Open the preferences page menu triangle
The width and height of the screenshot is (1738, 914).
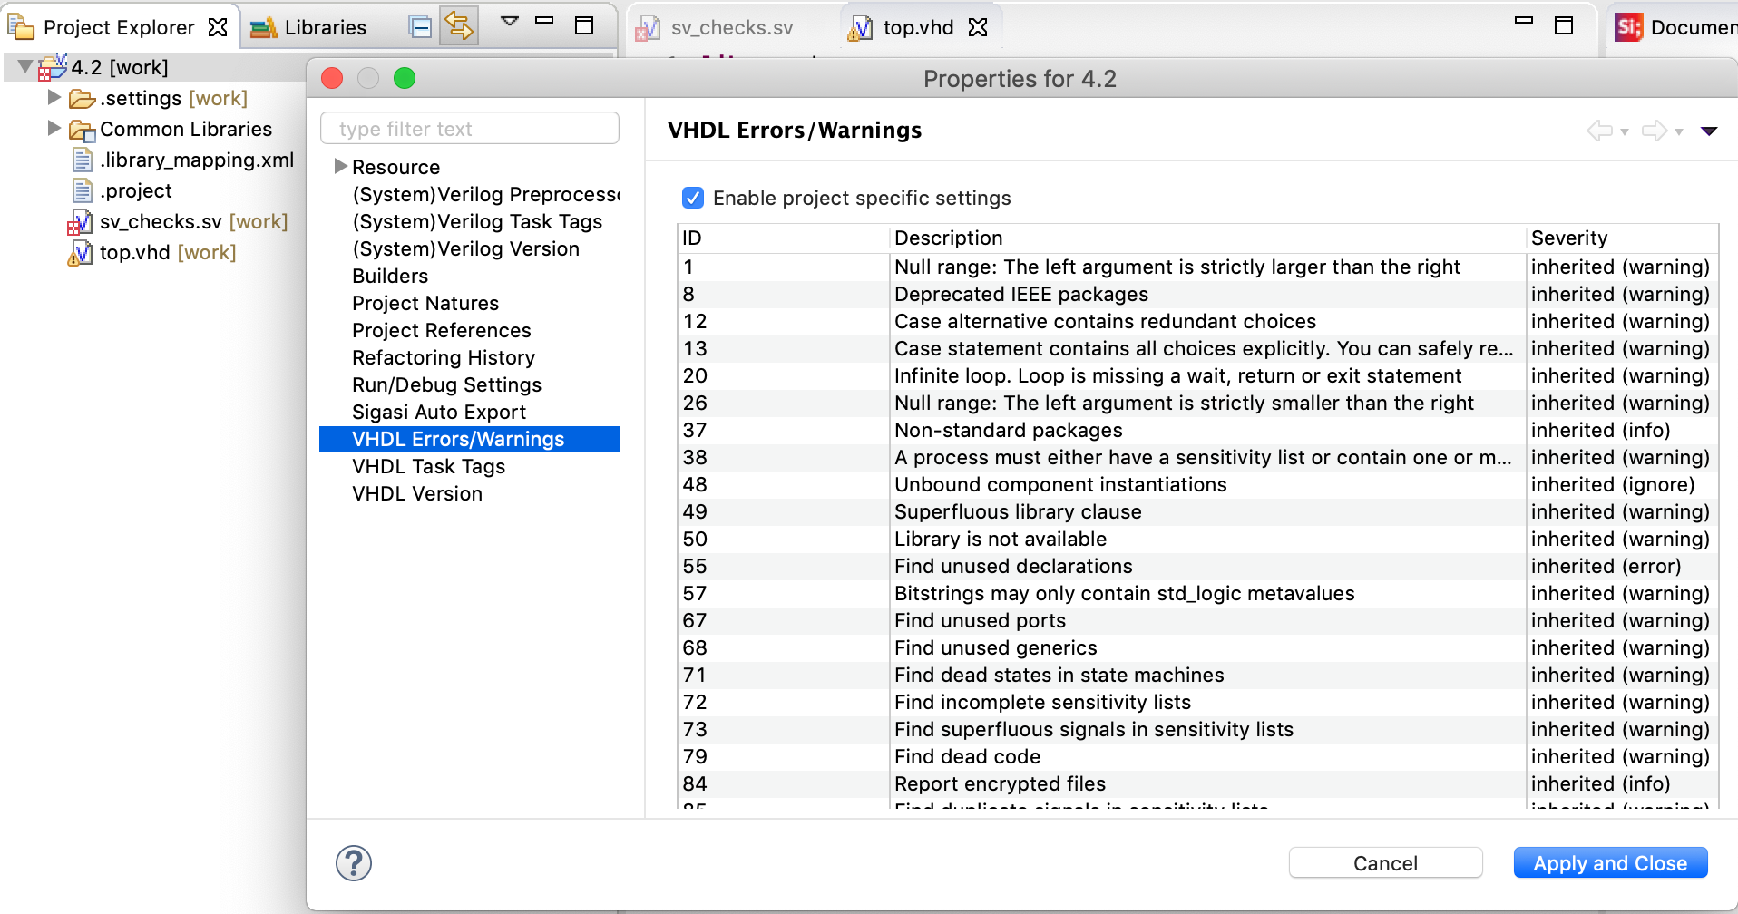pos(1709,131)
